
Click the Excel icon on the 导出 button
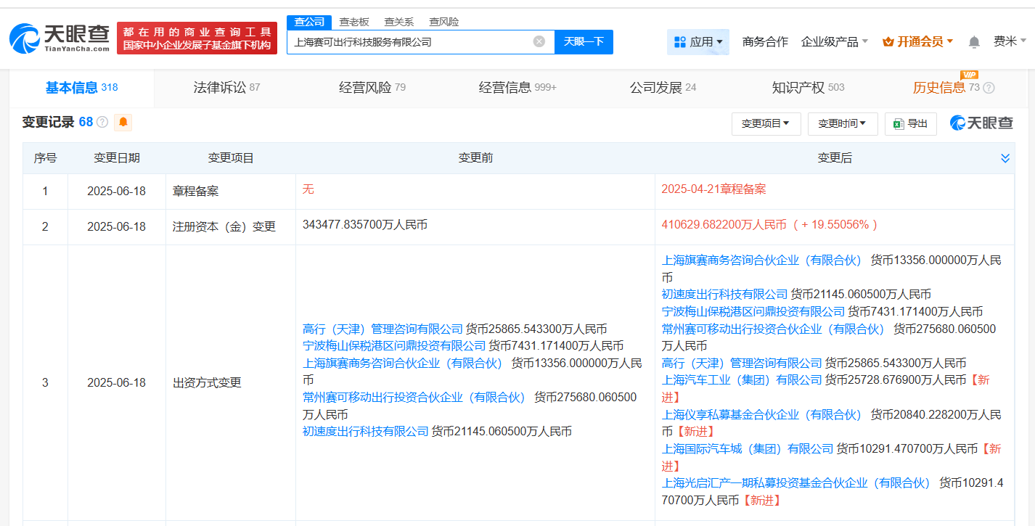pos(899,124)
